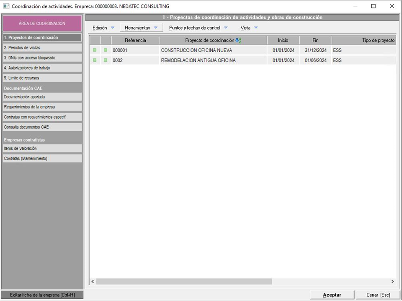
Task: Click the application icon in the title bar
Action: 6,6
